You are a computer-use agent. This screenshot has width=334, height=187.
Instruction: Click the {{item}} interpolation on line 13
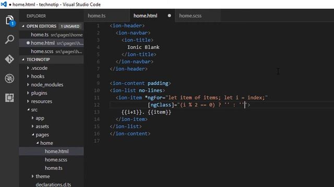click(159, 112)
